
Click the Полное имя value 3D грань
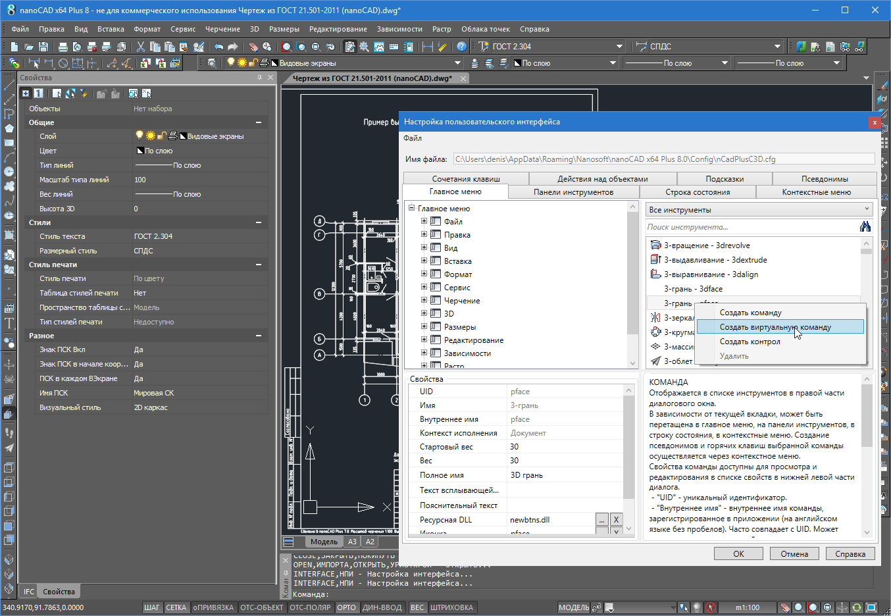tap(565, 475)
